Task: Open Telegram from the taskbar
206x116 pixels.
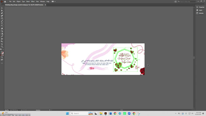Action: point(120,113)
